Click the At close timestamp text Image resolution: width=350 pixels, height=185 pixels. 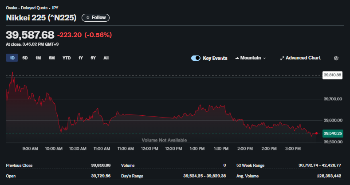point(32,44)
